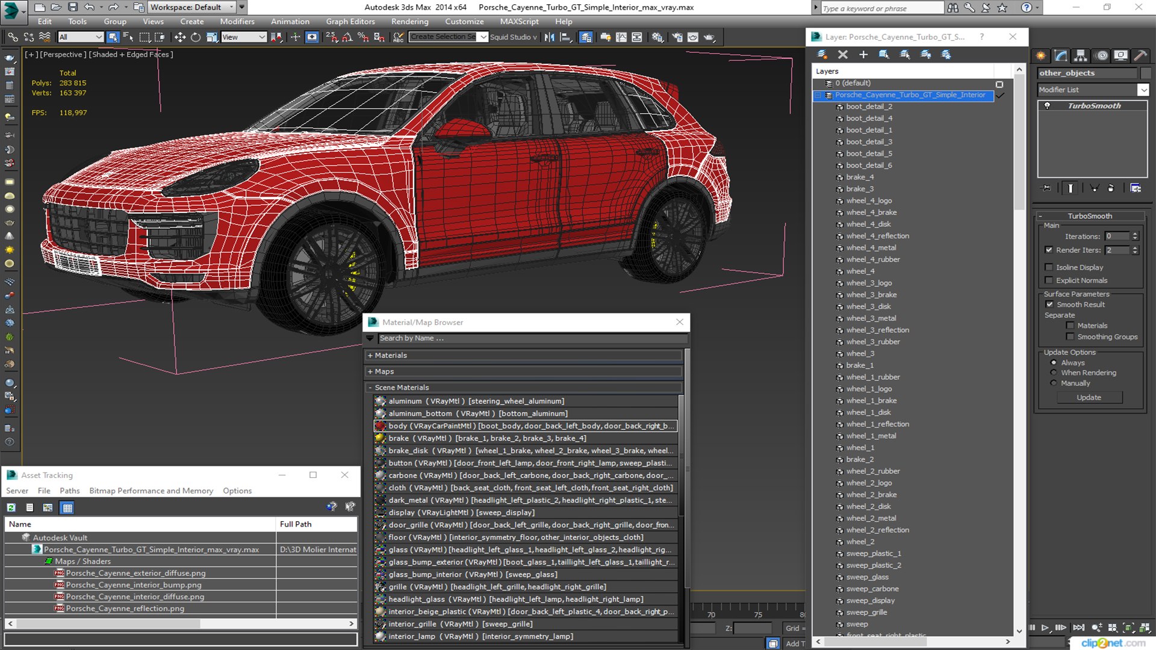Screen dimensions: 1156x650
Task: Click the Select and Link tool
Action: click(x=13, y=37)
